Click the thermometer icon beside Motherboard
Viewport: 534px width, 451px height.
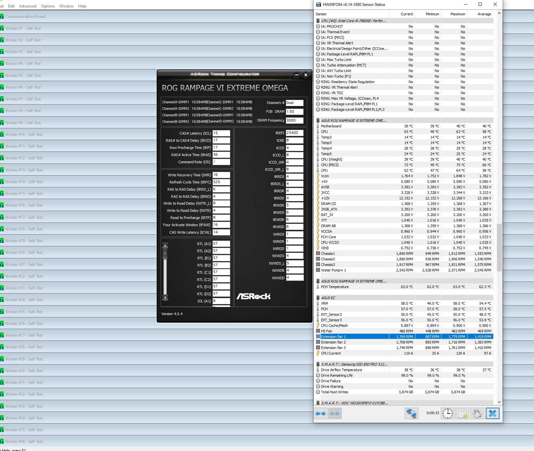[318, 126]
